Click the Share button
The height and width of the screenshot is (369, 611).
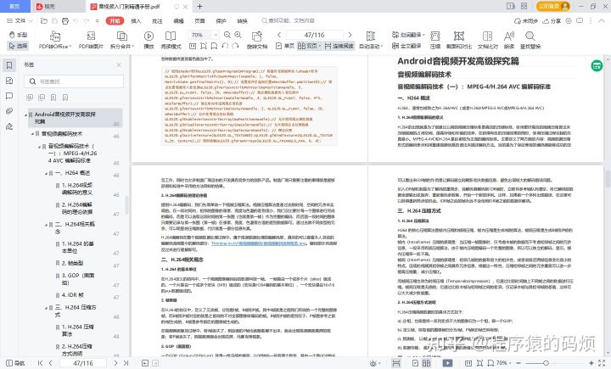pyautogui.click(x=552, y=21)
